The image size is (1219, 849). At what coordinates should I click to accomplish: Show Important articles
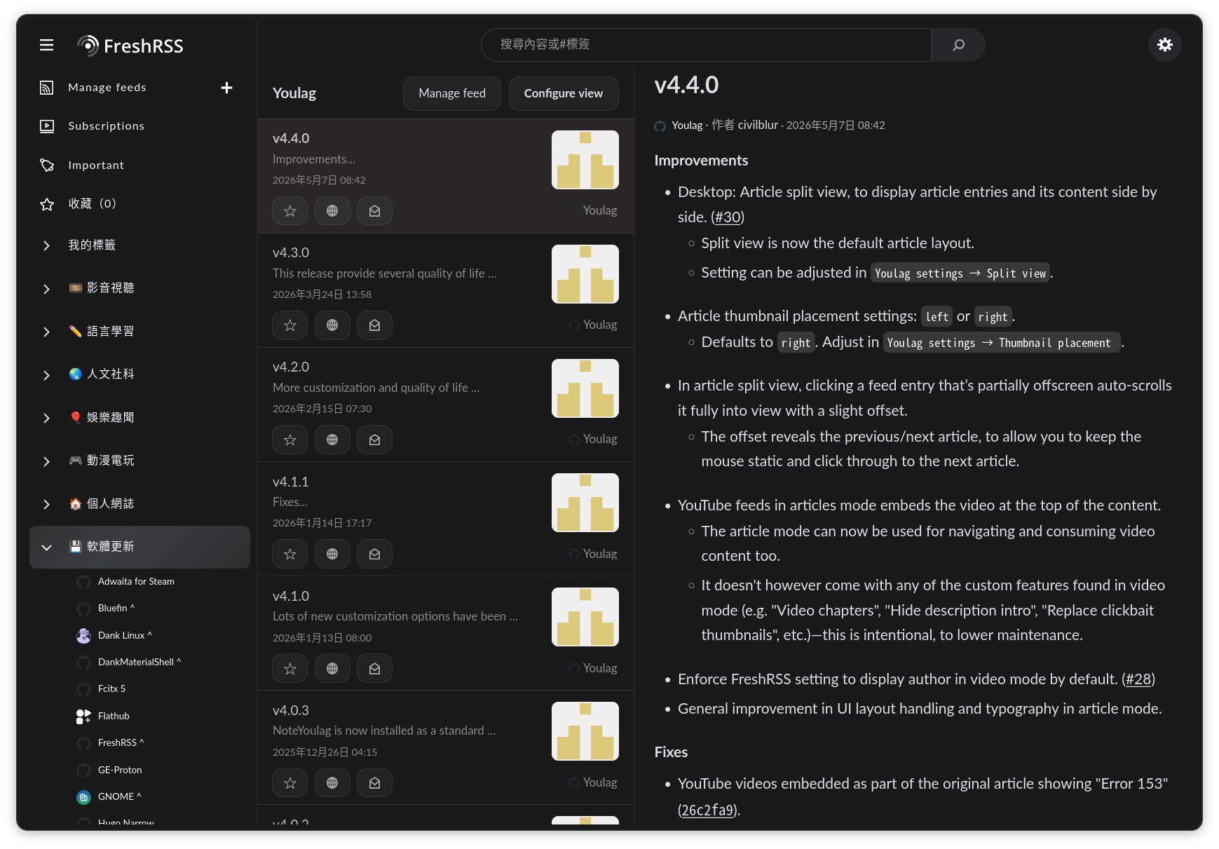point(96,165)
